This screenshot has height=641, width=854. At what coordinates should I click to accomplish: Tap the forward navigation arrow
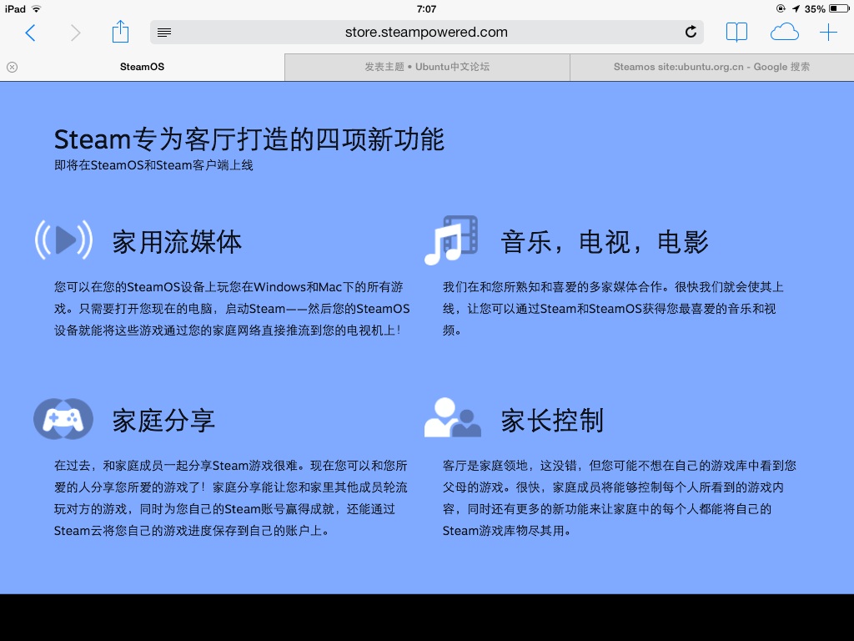pyautogui.click(x=76, y=33)
